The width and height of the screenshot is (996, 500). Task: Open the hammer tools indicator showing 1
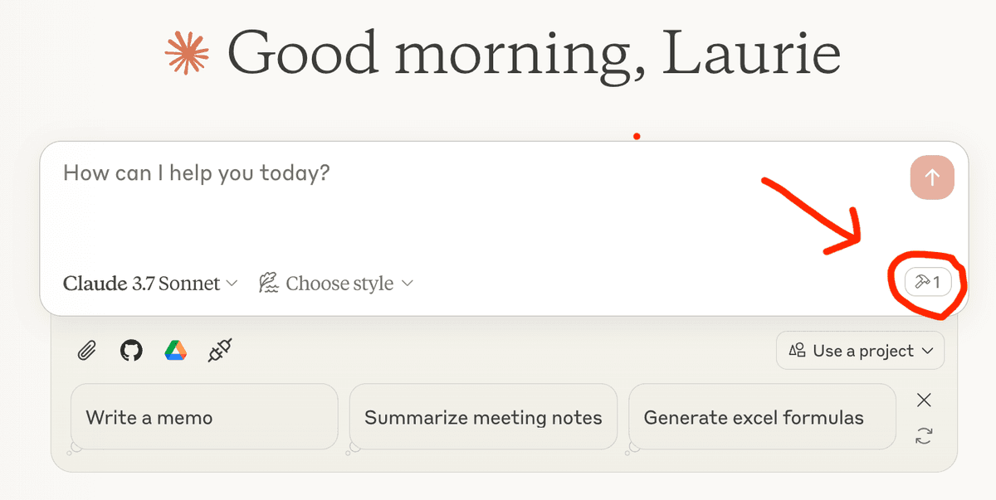click(x=928, y=283)
